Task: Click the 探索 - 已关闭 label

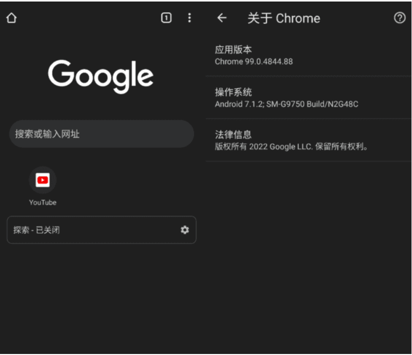Action: (37, 230)
